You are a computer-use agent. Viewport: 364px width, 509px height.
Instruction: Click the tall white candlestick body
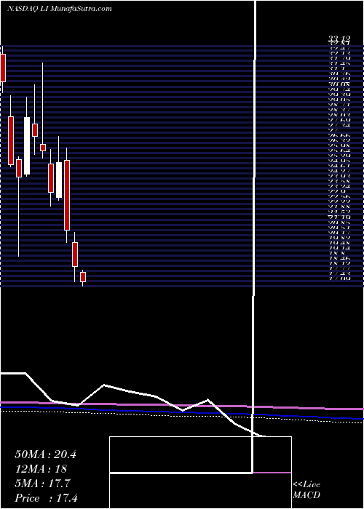[27, 145]
